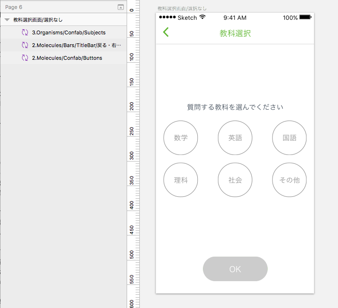Click the Sketch carrier label

pos(187,18)
